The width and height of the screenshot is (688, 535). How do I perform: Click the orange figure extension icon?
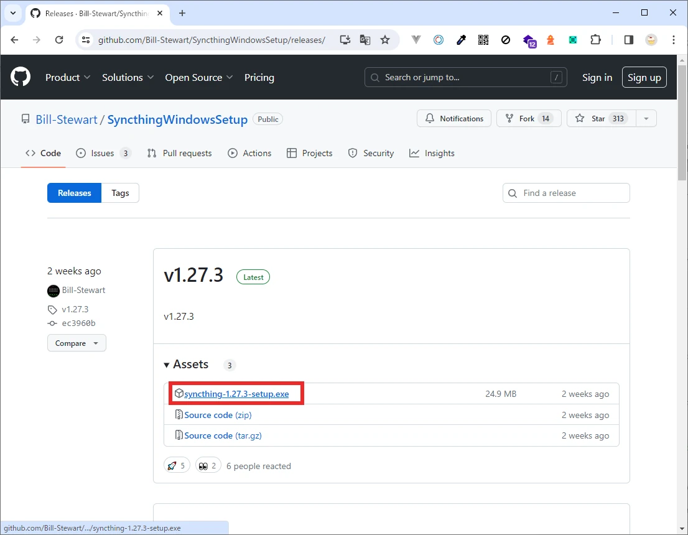[x=551, y=40]
